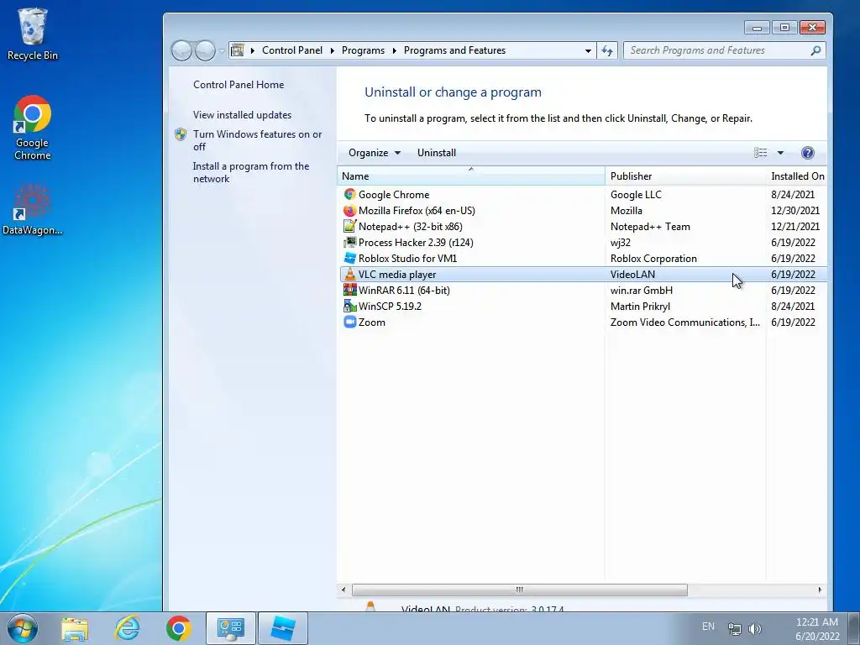Image resolution: width=860 pixels, height=645 pixels.
Task: Select the Process Hacker 2.39 (r124) entry
Action: 416,243
